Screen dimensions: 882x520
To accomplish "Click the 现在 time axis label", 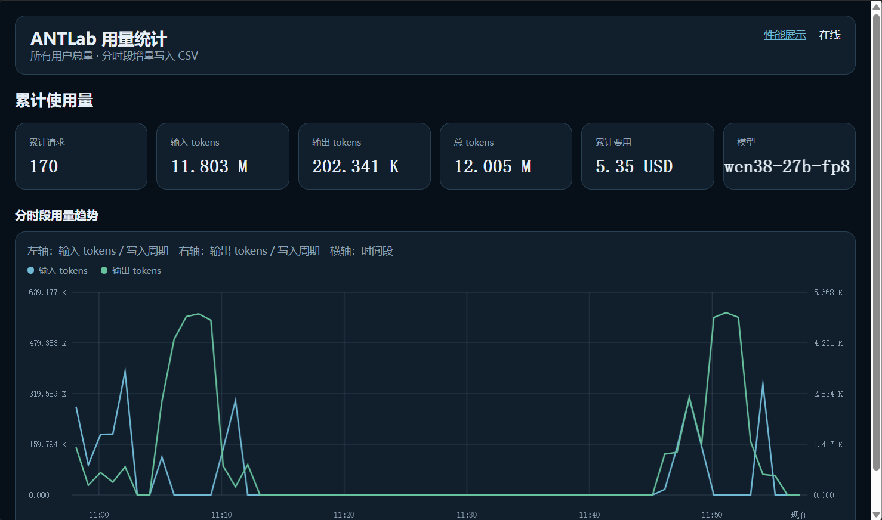I will pyautogui.click(x=799, y=515).
